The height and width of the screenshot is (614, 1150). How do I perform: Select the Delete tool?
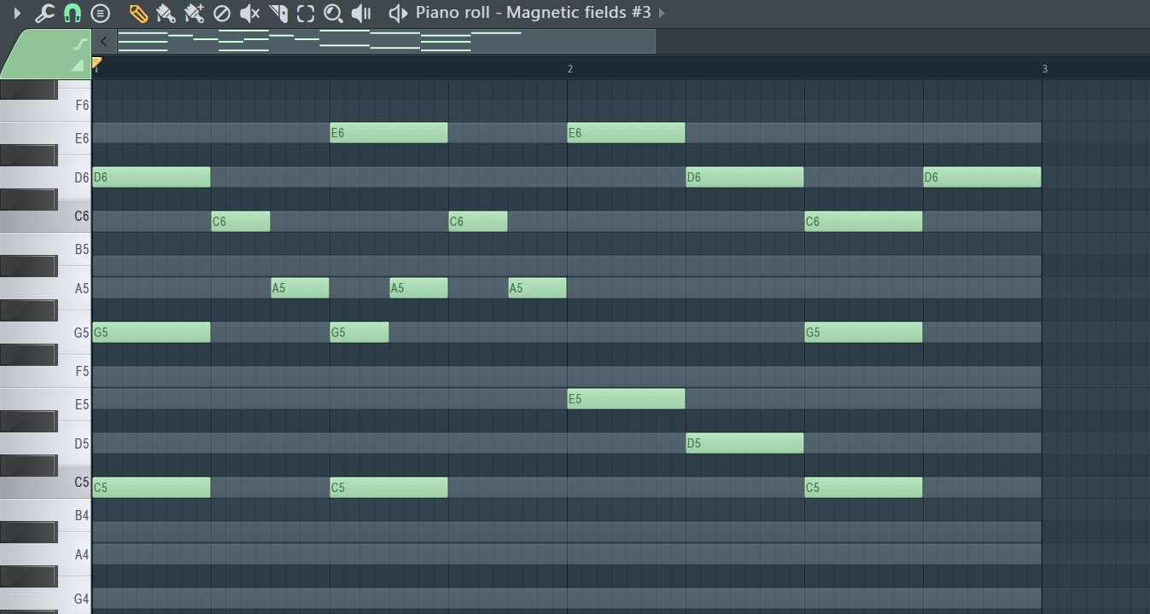221,13
